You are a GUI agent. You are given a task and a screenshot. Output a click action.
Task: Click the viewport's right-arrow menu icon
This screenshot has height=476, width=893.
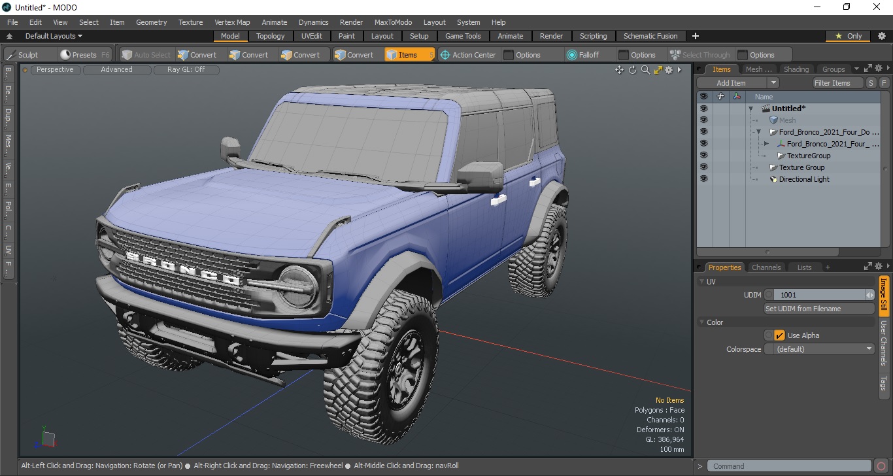(679, 70)
